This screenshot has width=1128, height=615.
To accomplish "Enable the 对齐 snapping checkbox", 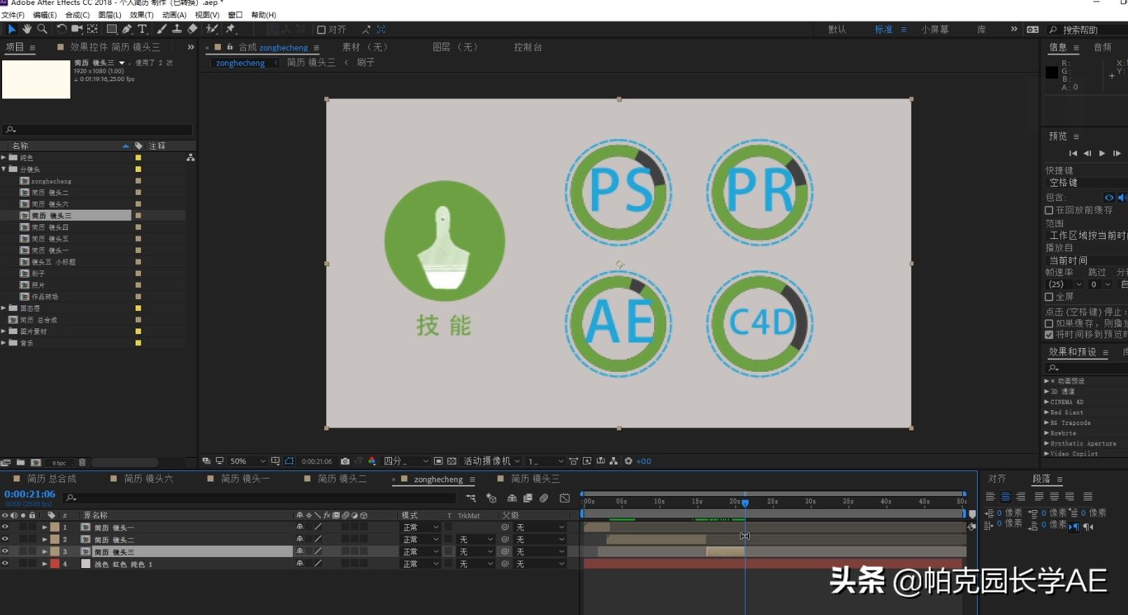I will [321, 29].
